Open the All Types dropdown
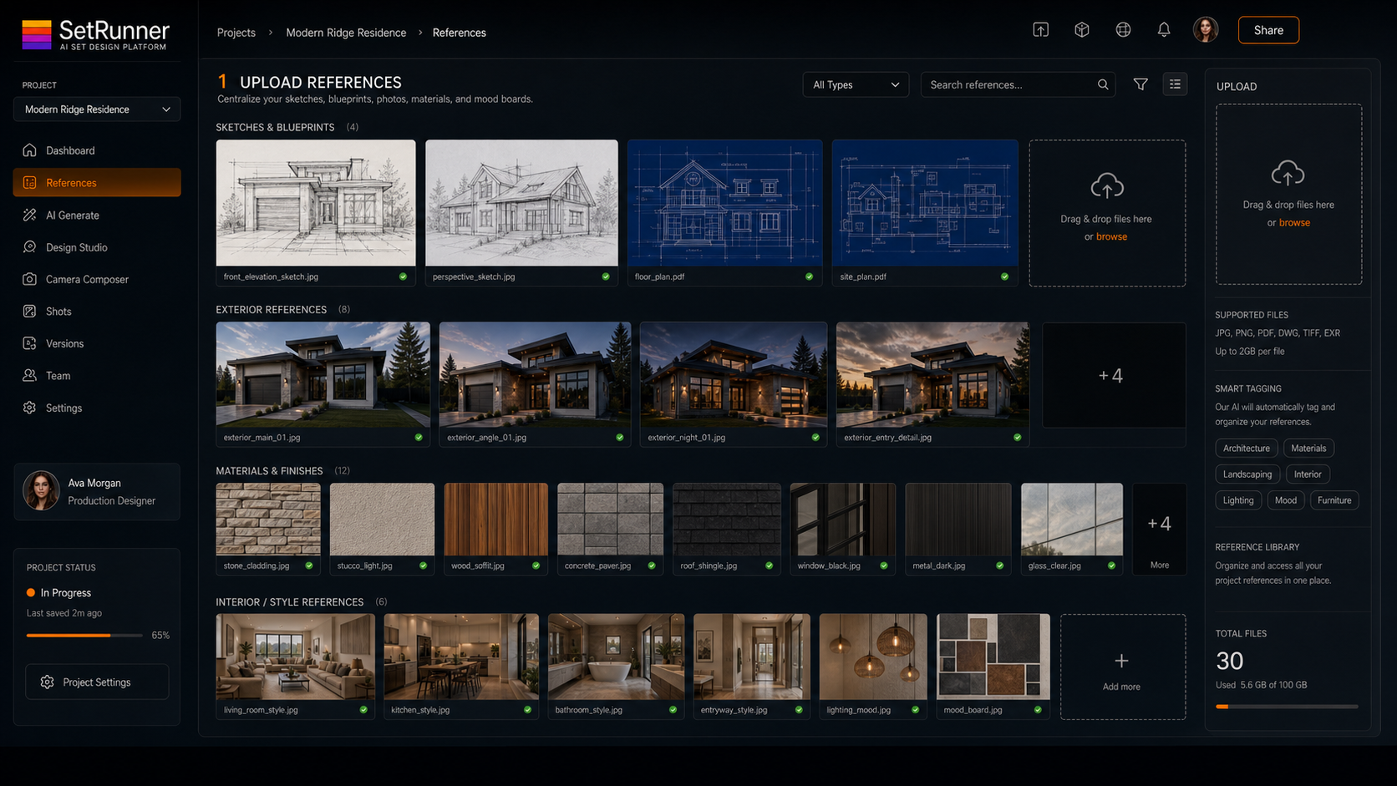Viewport: 1397px width, 786px height. pyautogui.click(x=856, y=84)
